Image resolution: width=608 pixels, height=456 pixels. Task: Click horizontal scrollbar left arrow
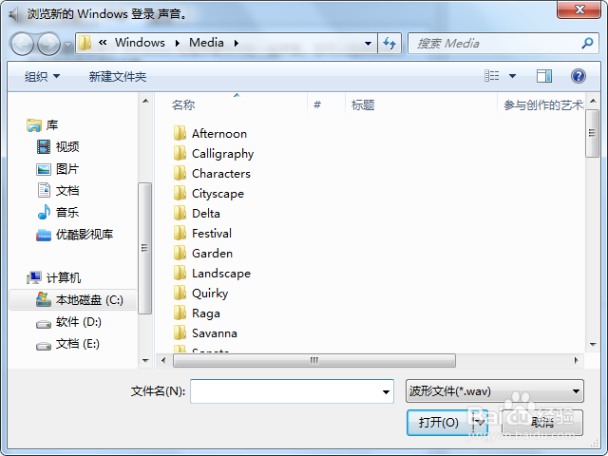[x=163, y=360]
